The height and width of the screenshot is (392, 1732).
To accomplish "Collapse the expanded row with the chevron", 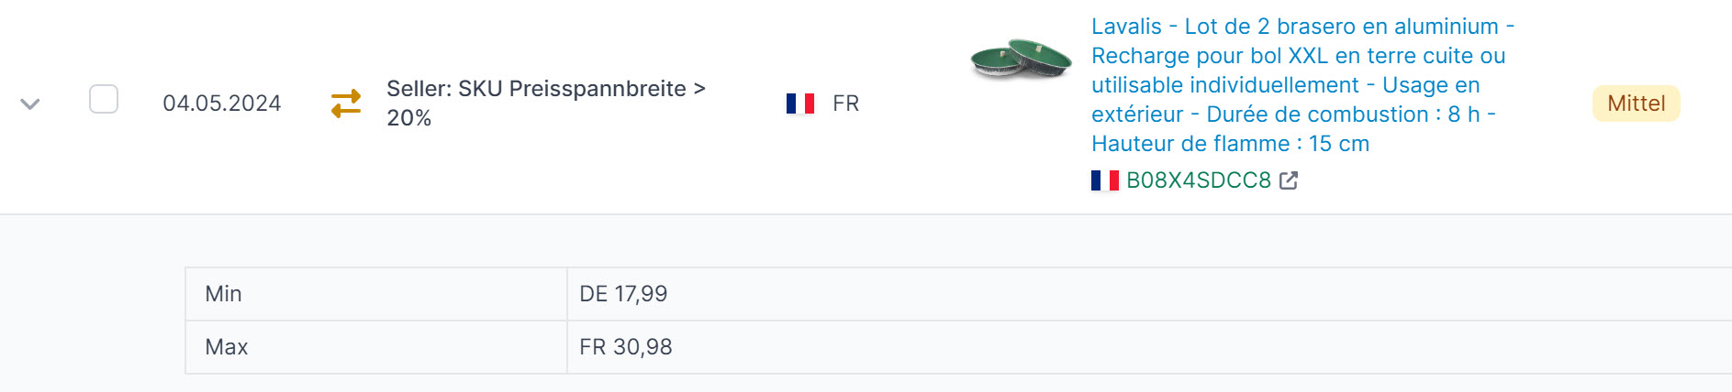I will [x=30, y=103].
